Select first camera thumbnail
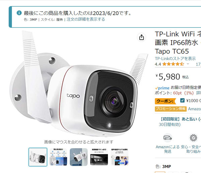Viewport: 201px width, 173px height. 38,157
